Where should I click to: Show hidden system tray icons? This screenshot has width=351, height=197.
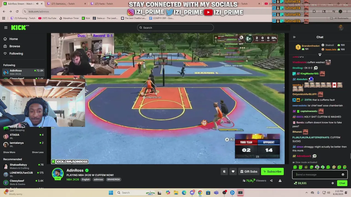coord(307,193)
